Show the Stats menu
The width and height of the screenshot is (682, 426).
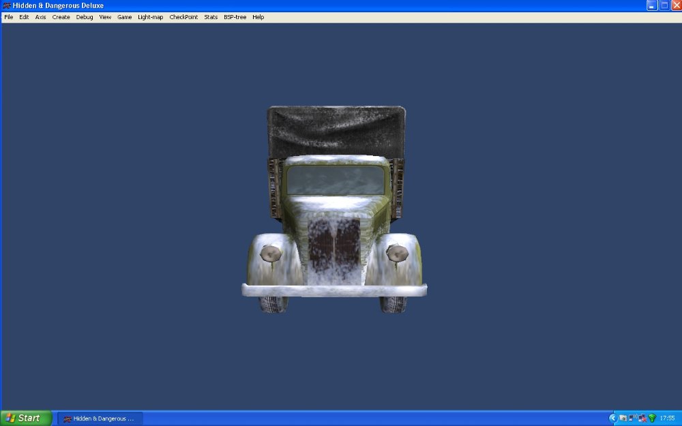(211, 17)
